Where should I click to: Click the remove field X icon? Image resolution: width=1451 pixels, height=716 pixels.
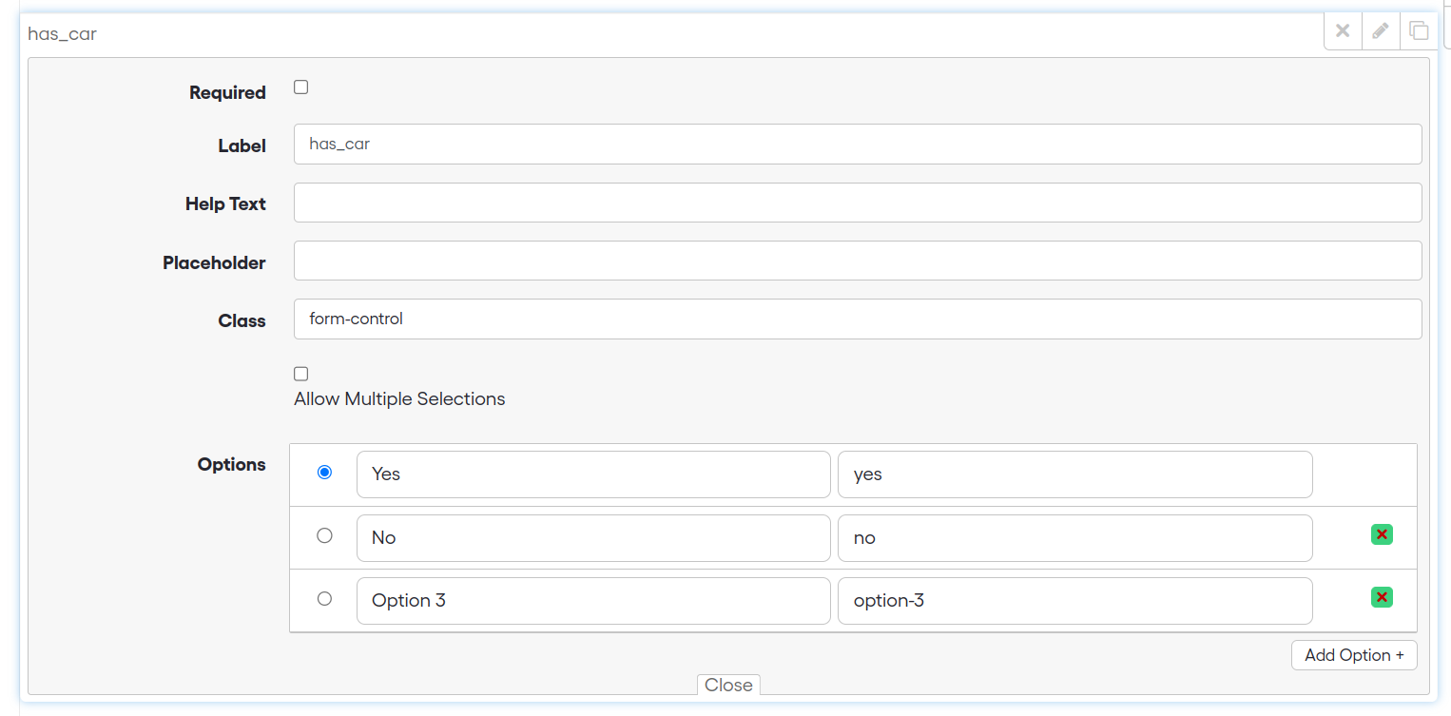click(1343, 30)
